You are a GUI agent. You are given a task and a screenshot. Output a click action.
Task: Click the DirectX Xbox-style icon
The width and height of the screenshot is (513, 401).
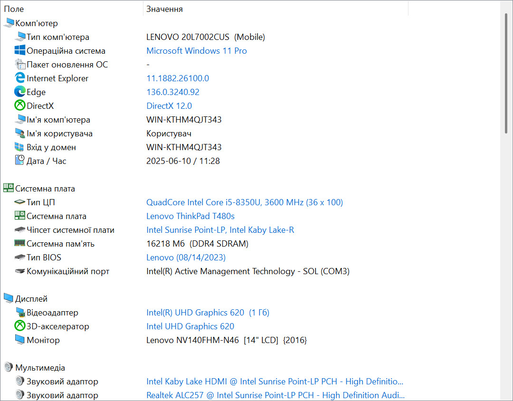pyautogui.click(x=20, y=105)
